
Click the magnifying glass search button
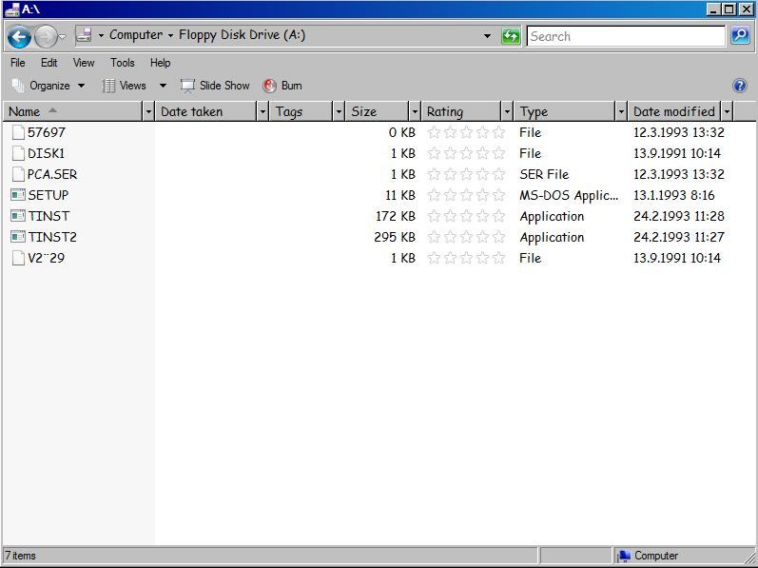coord(740,36)
